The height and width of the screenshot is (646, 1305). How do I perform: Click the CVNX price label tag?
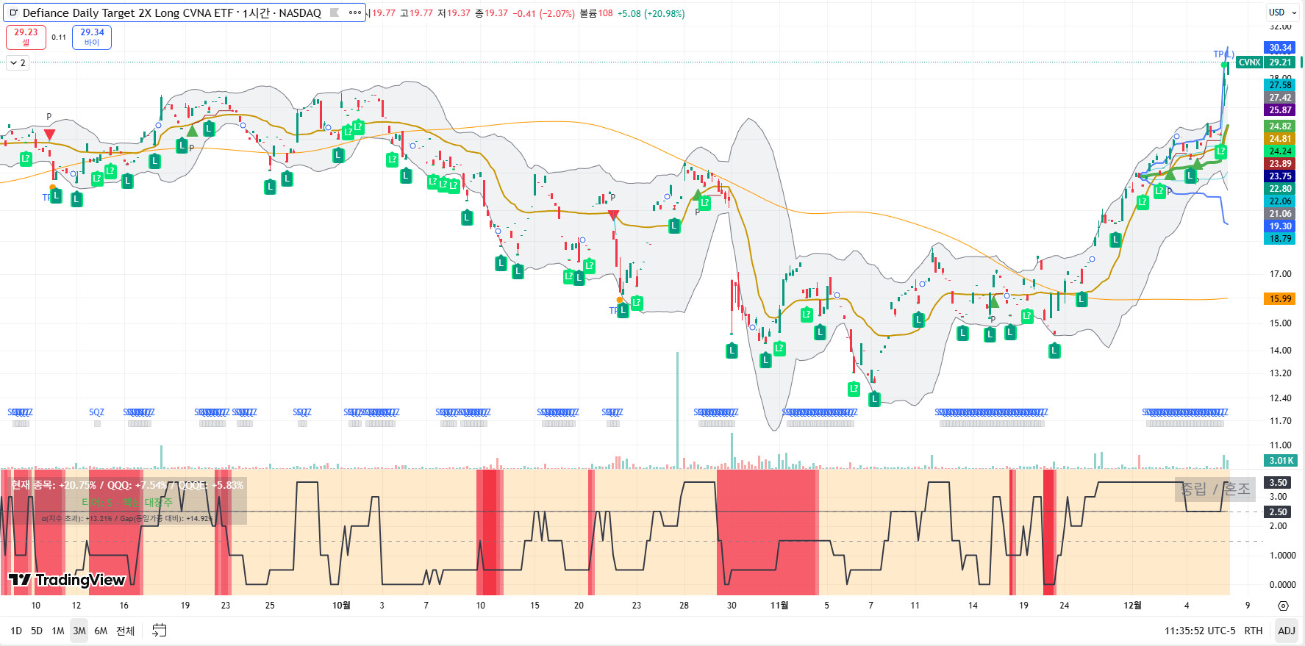(1249, 62)
